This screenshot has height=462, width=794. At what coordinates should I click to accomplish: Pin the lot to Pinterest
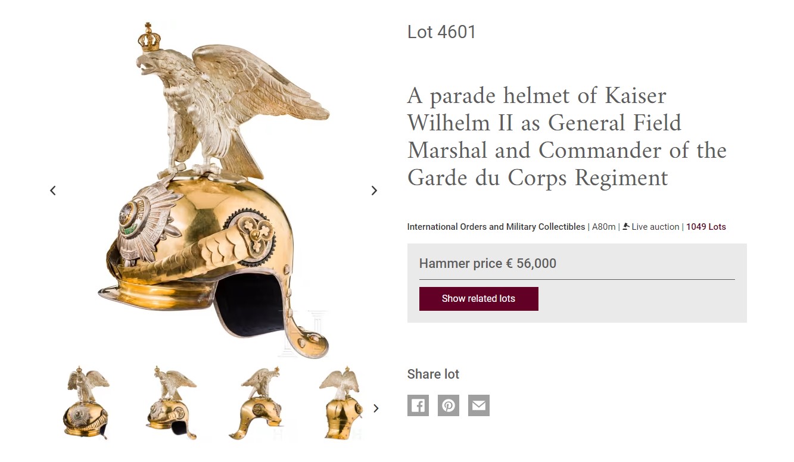pos(449,405)
